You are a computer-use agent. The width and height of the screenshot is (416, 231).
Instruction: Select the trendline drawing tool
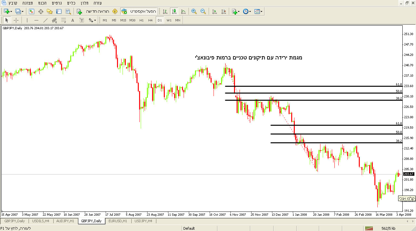45,20
